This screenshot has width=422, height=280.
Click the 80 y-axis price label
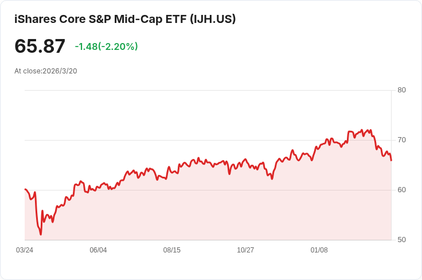point(401,90)
